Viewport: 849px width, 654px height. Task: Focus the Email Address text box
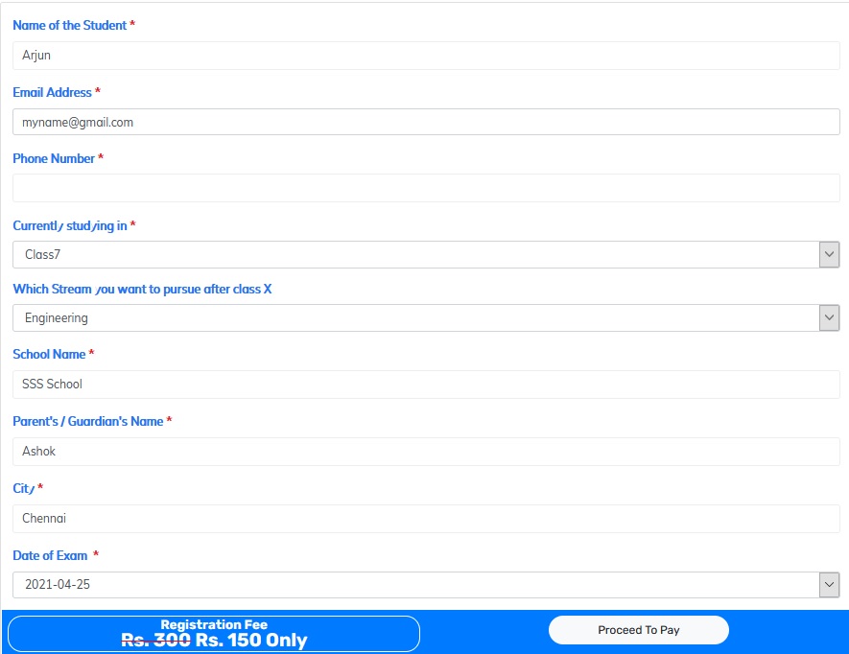pos(426,122)
